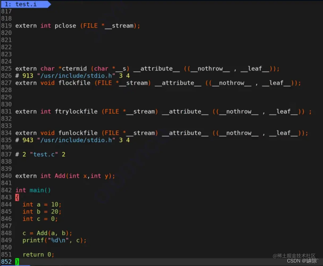This screenshot has width=323, height=266.
Task: Click line number 840 in the gutter
Action: 6,176
